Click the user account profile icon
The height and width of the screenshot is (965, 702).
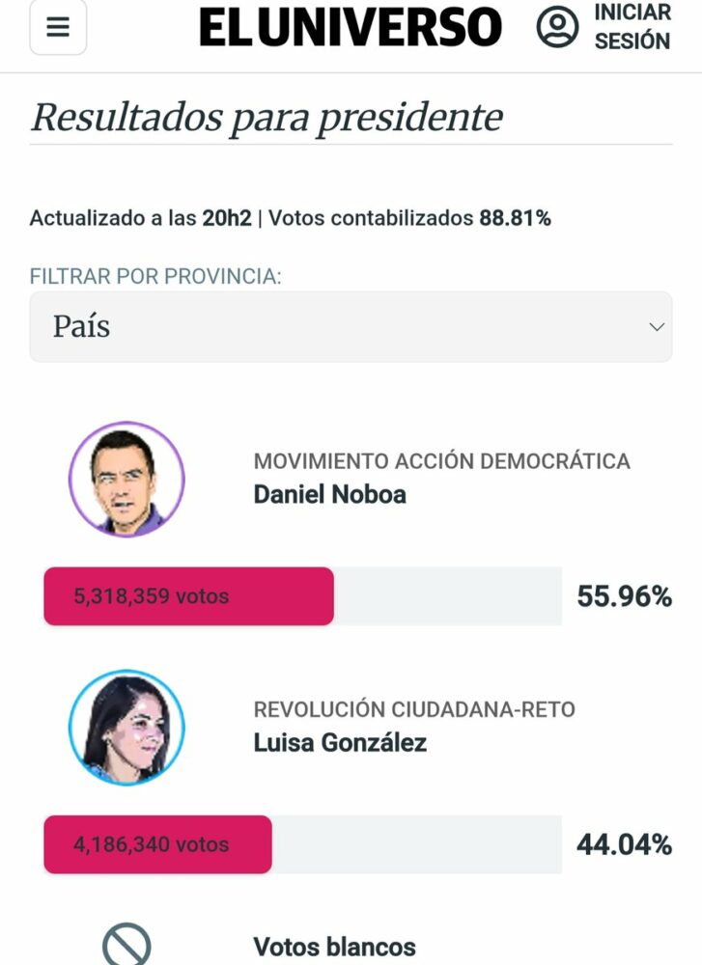[557, 27]
